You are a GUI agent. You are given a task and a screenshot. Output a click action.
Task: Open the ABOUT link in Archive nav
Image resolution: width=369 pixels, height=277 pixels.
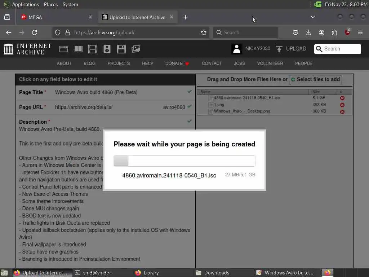64,63
